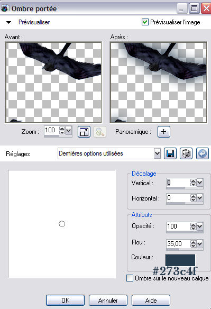Click the Annuler button
This screenshot has width=211, height=309.
pyautogui.click(x=108, y=300)
